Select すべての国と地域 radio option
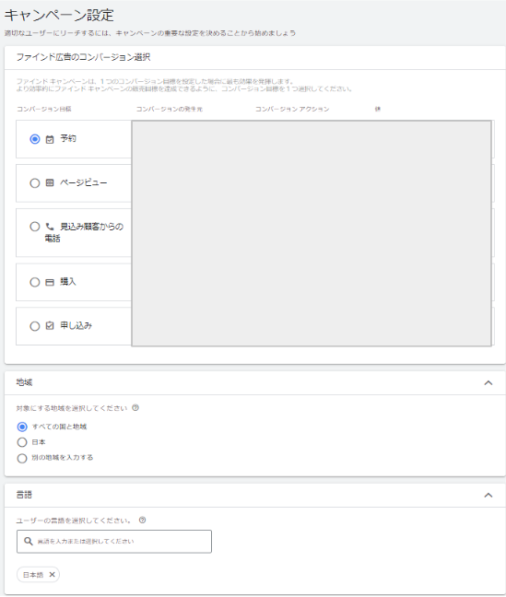The height and width of the screenshot is (597, 506). (x=22, y=427)
